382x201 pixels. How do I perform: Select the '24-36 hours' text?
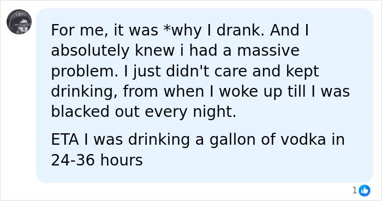(x=97, y=160)
